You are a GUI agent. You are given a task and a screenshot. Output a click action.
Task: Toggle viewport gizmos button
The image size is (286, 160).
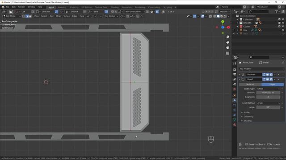coord(195,16)
